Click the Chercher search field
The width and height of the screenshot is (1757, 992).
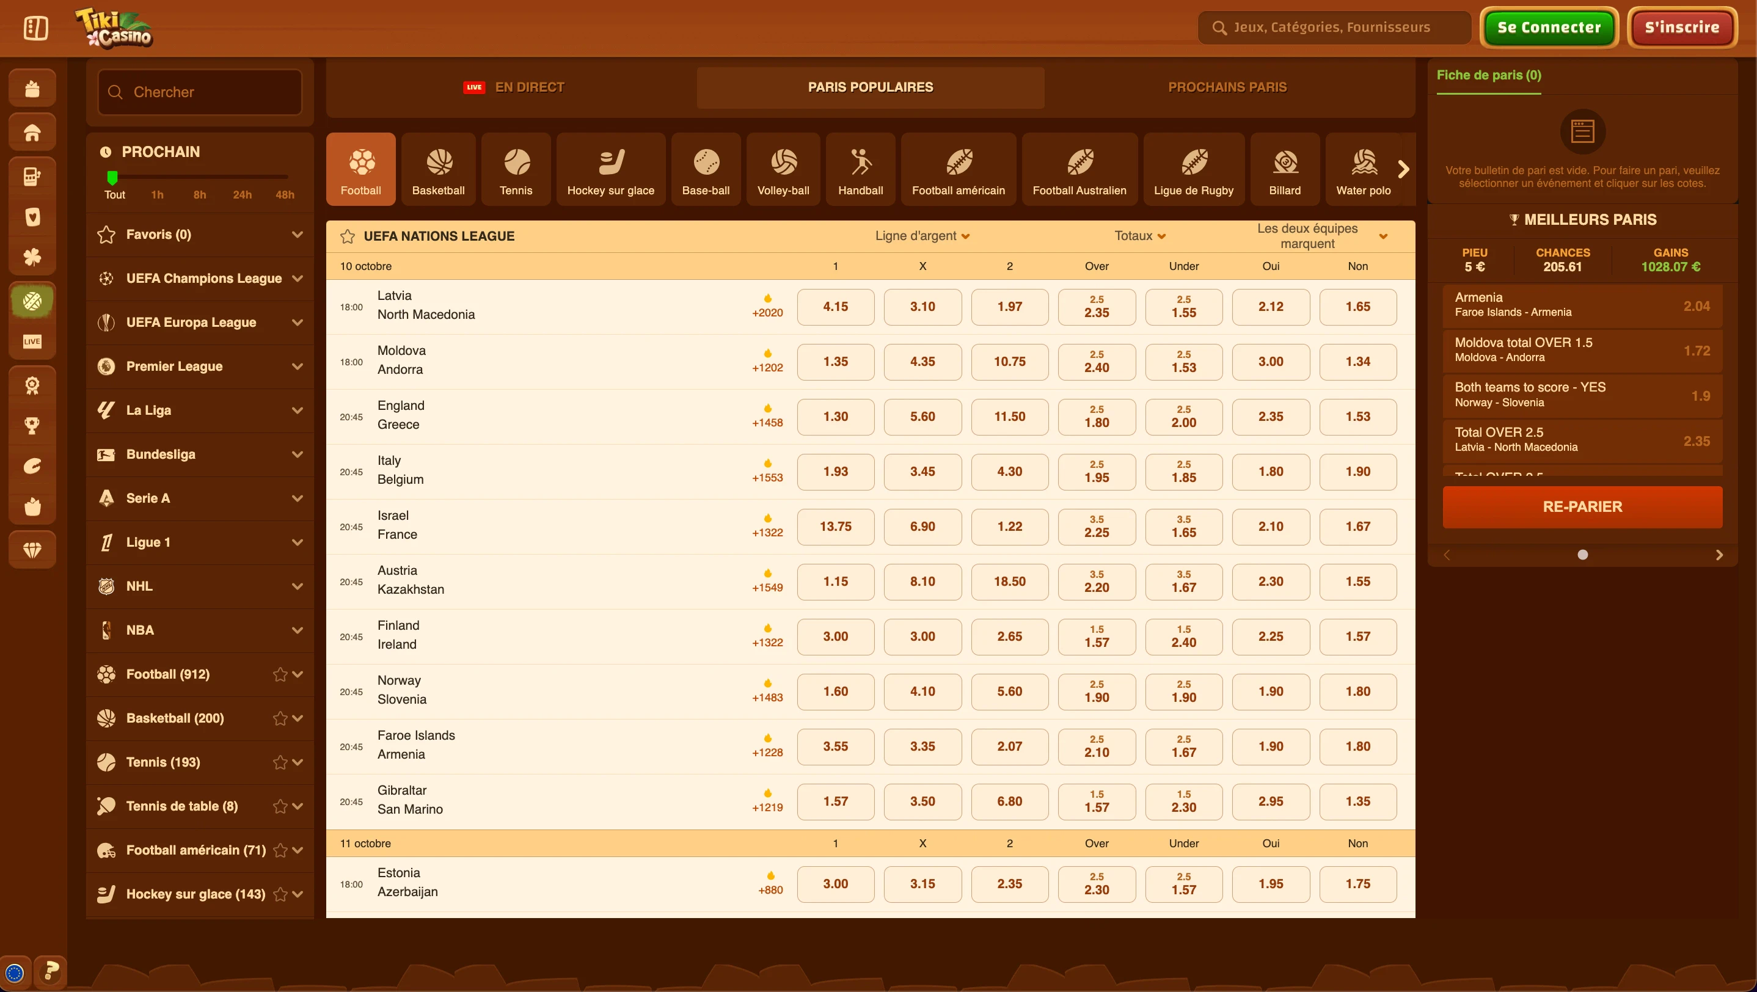[x=200, y=92]
